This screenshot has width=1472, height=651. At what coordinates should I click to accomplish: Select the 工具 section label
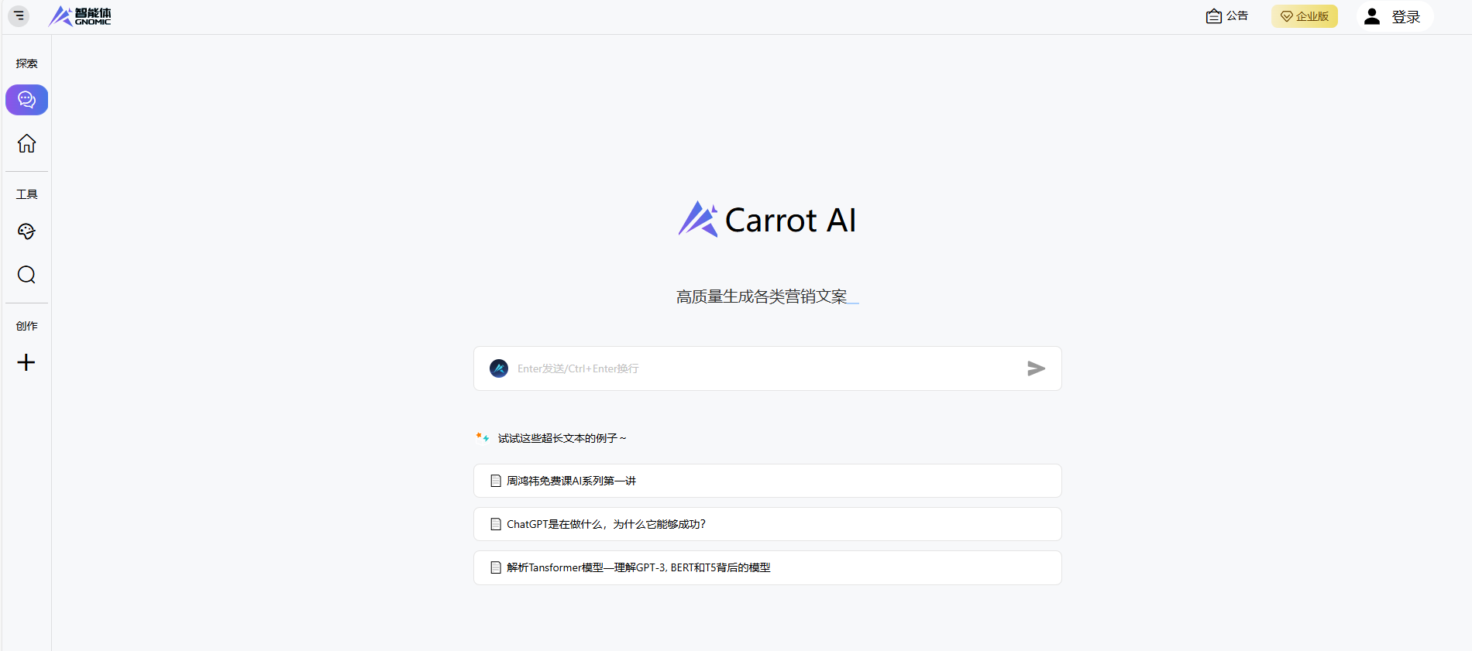point(27,194)
